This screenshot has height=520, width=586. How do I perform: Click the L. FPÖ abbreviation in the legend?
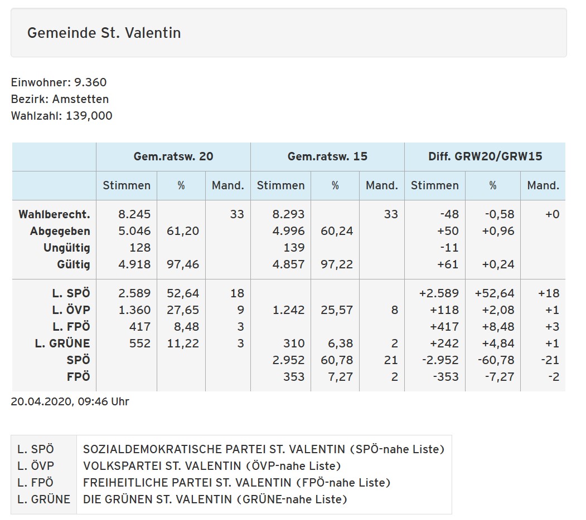pyautogui.click(x=35, y=482)
